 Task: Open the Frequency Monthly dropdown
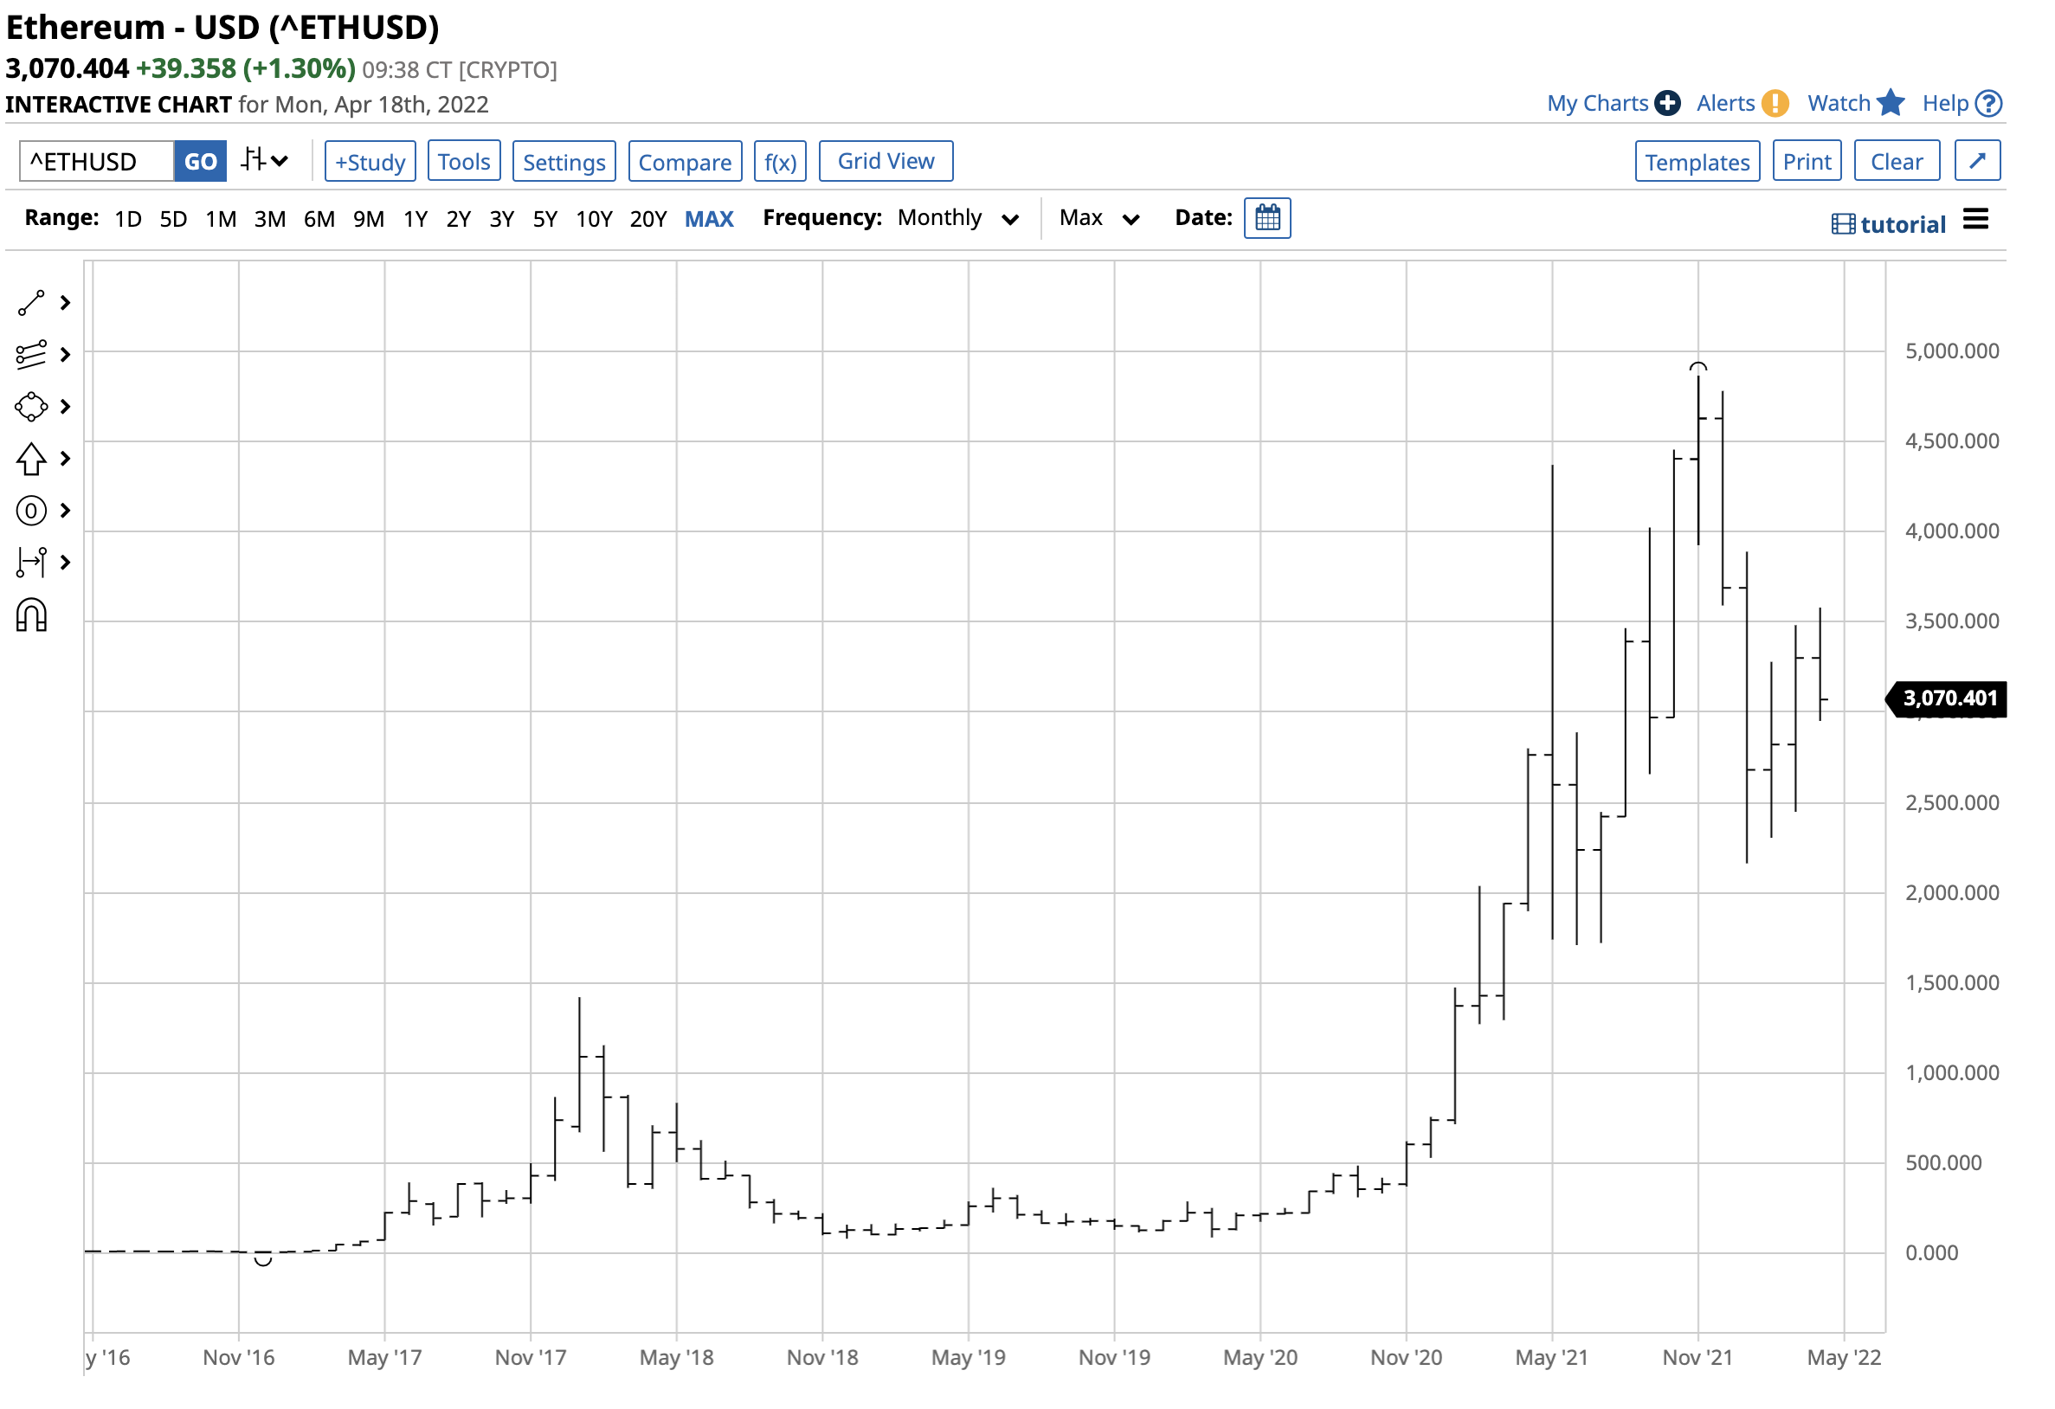(x=958, y=218)
